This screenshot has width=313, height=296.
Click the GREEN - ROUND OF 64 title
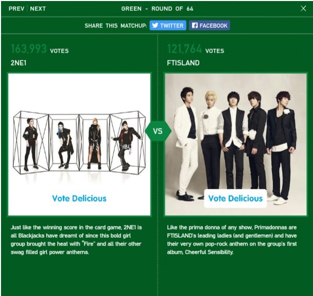point(158,9)
